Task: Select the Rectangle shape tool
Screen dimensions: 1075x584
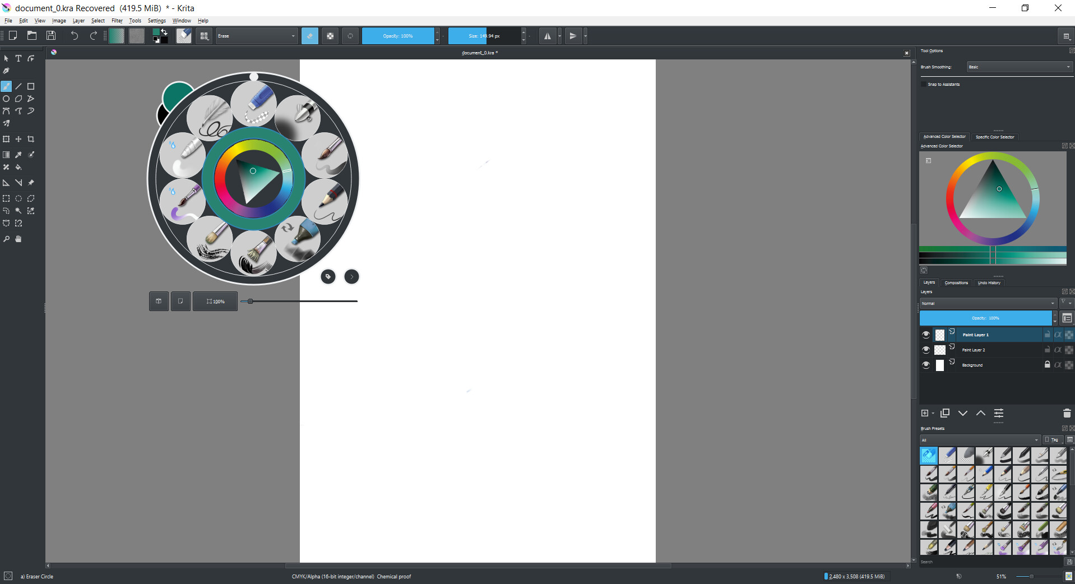Action: coord(31,86)
